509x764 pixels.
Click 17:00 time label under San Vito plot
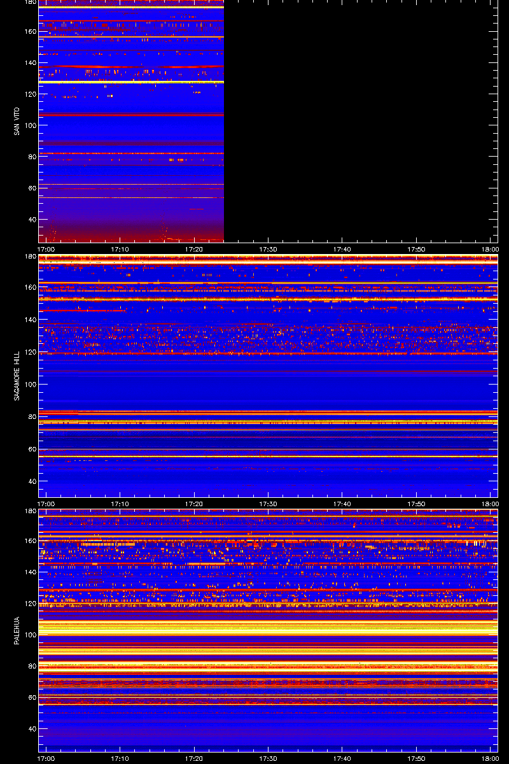pyautogui.click(x=46, y=249)
